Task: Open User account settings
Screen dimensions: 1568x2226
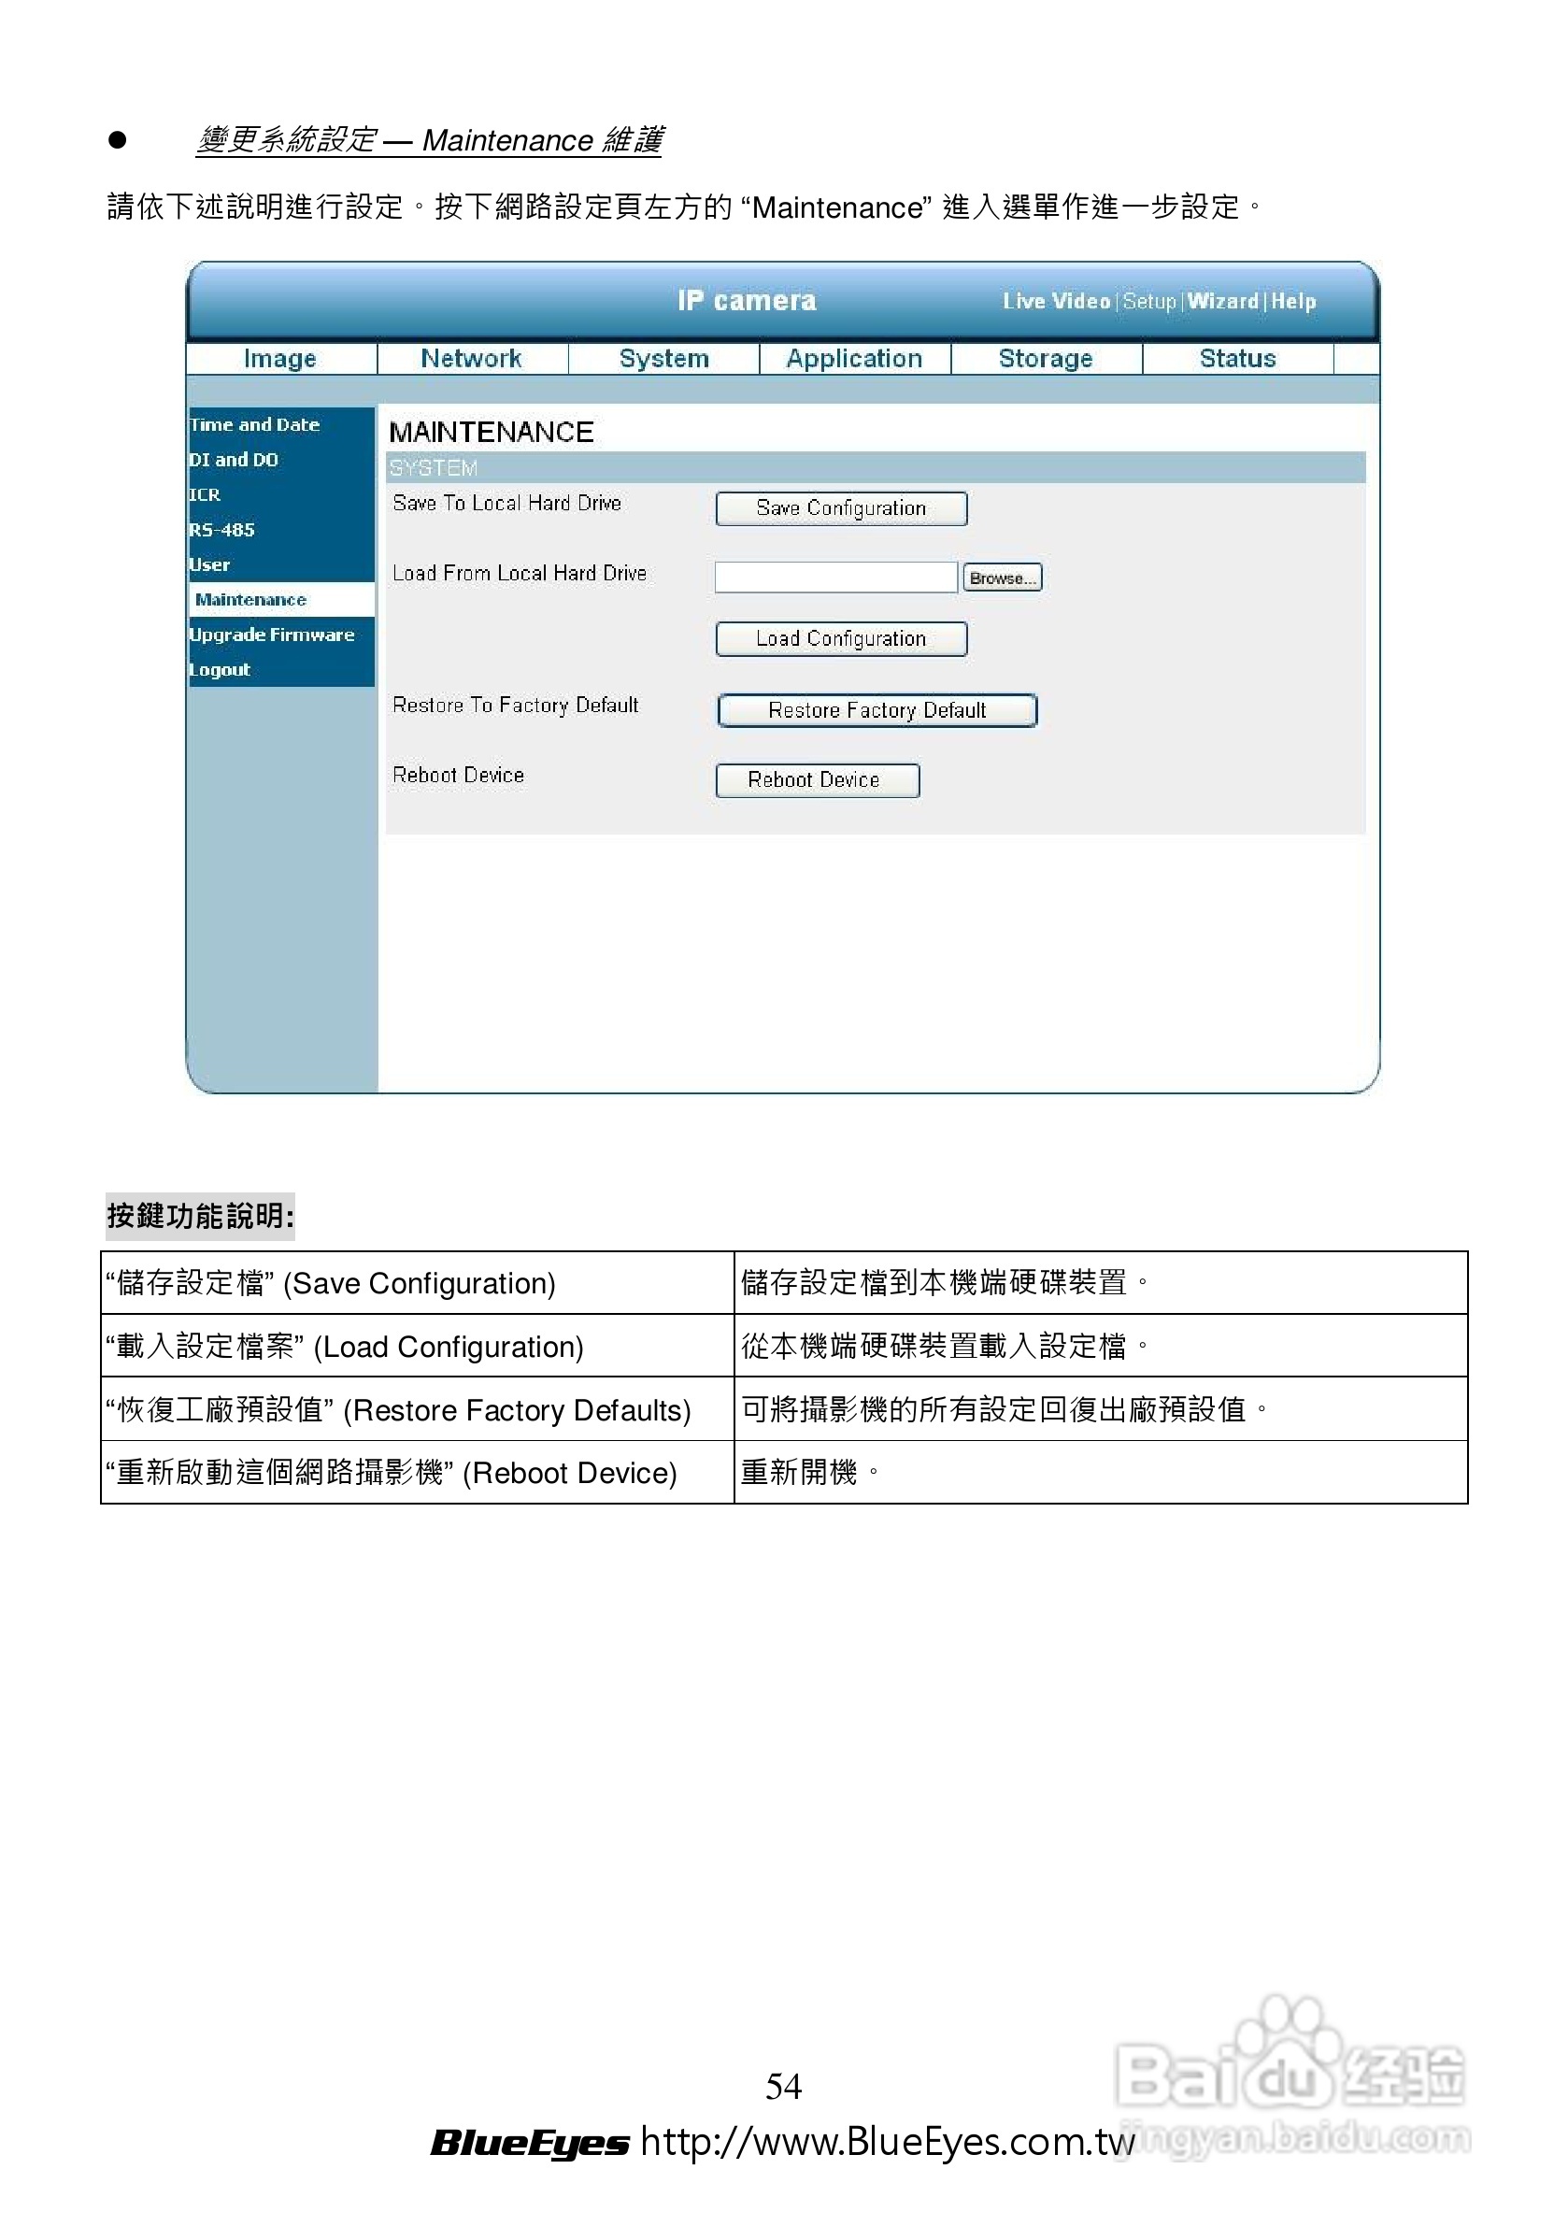Action: click(208, 564)
